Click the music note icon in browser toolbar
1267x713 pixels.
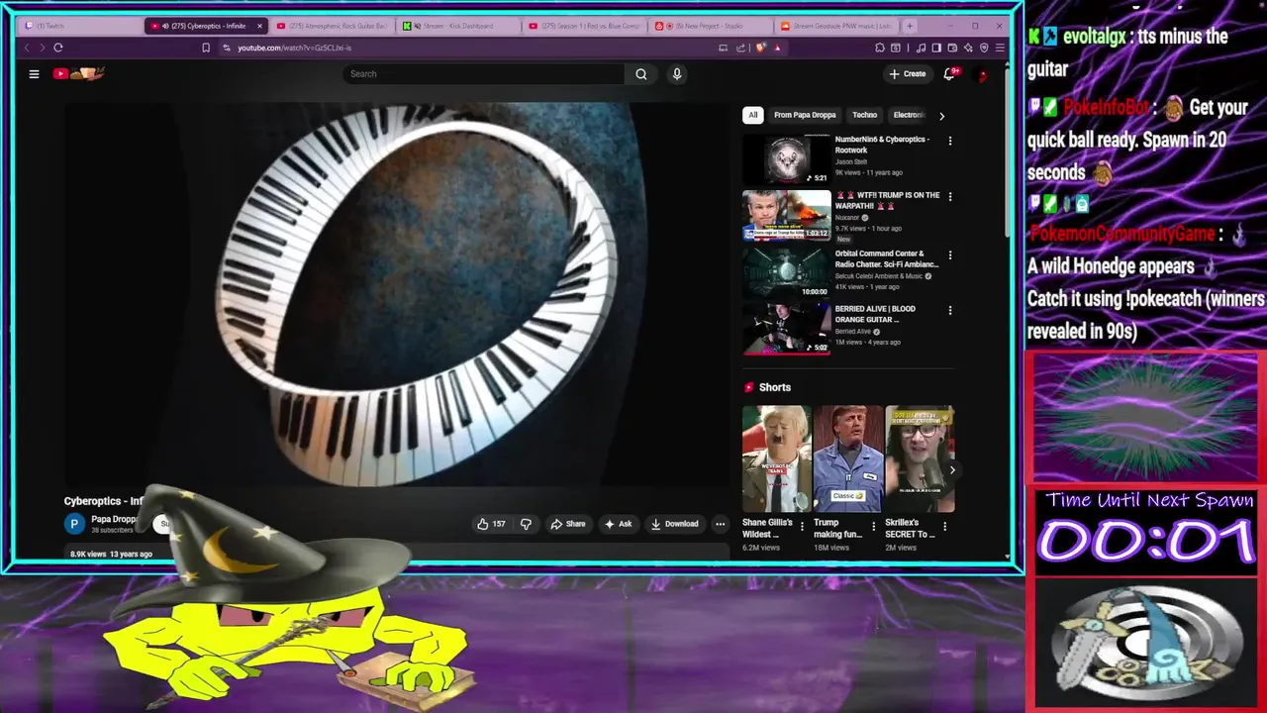(x=923, y=48)
